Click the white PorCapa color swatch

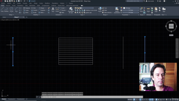coord(124,8)
